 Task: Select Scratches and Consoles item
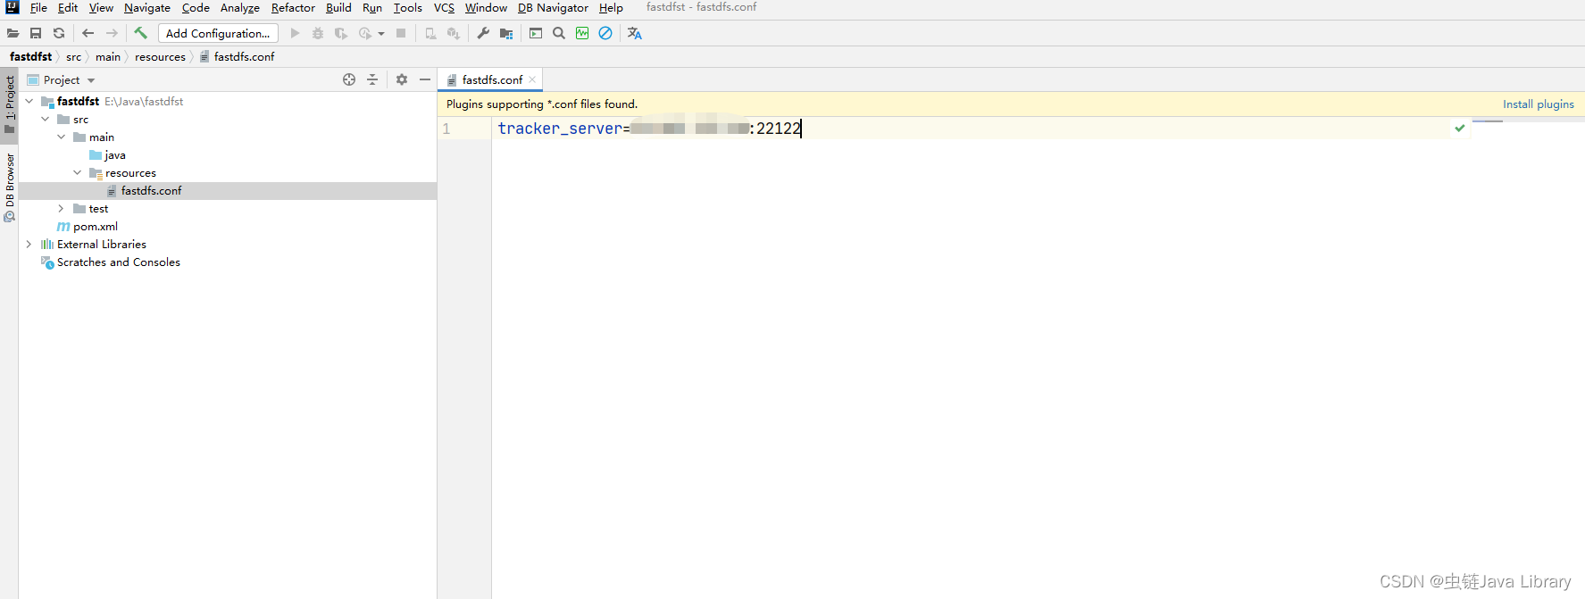(111, 262)
